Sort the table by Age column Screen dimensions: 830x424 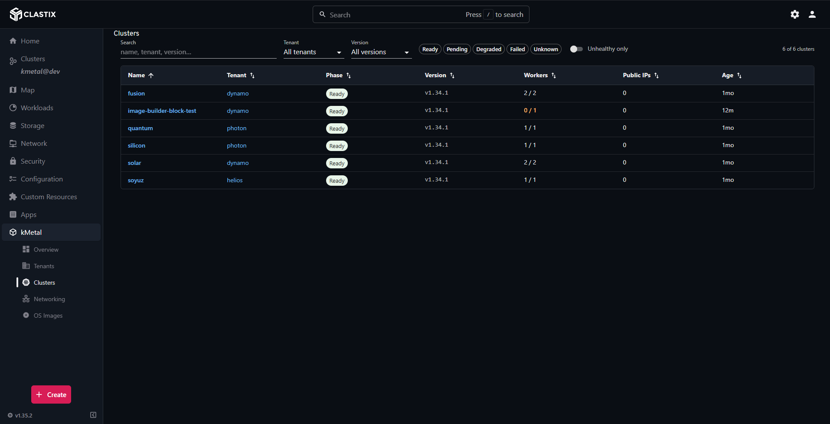click(x=732, y=75)
